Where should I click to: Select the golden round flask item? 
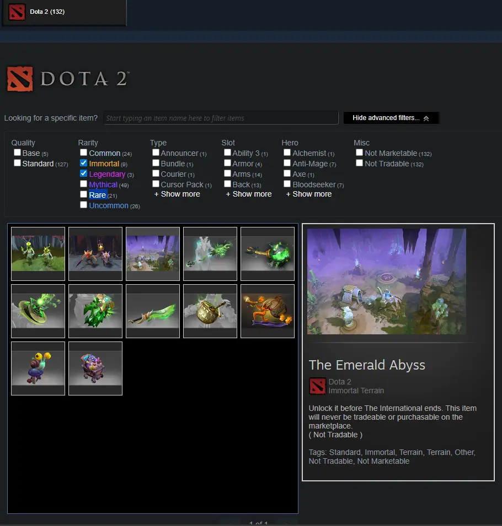[210, 311]
